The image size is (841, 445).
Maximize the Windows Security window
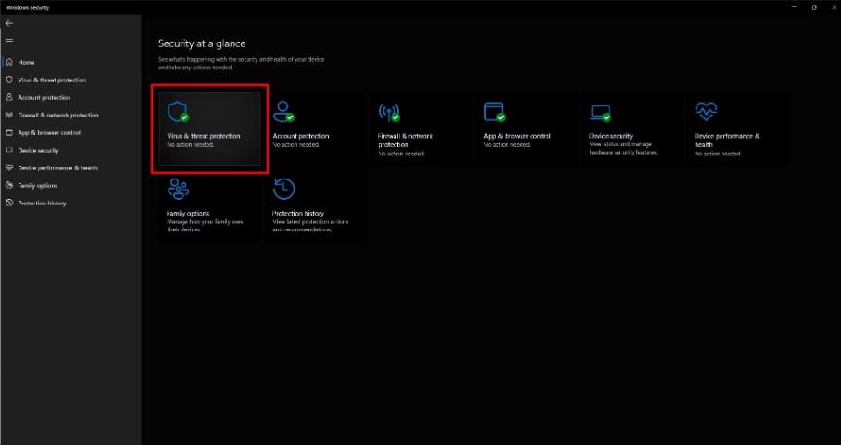[x=814, y=7]
